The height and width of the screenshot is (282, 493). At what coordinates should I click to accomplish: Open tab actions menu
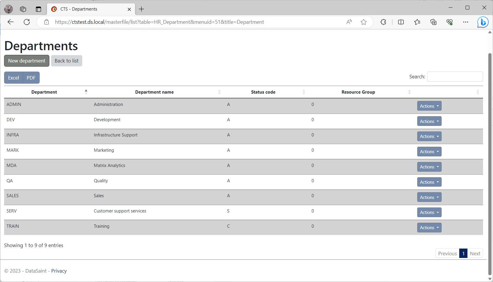[38, 9]
